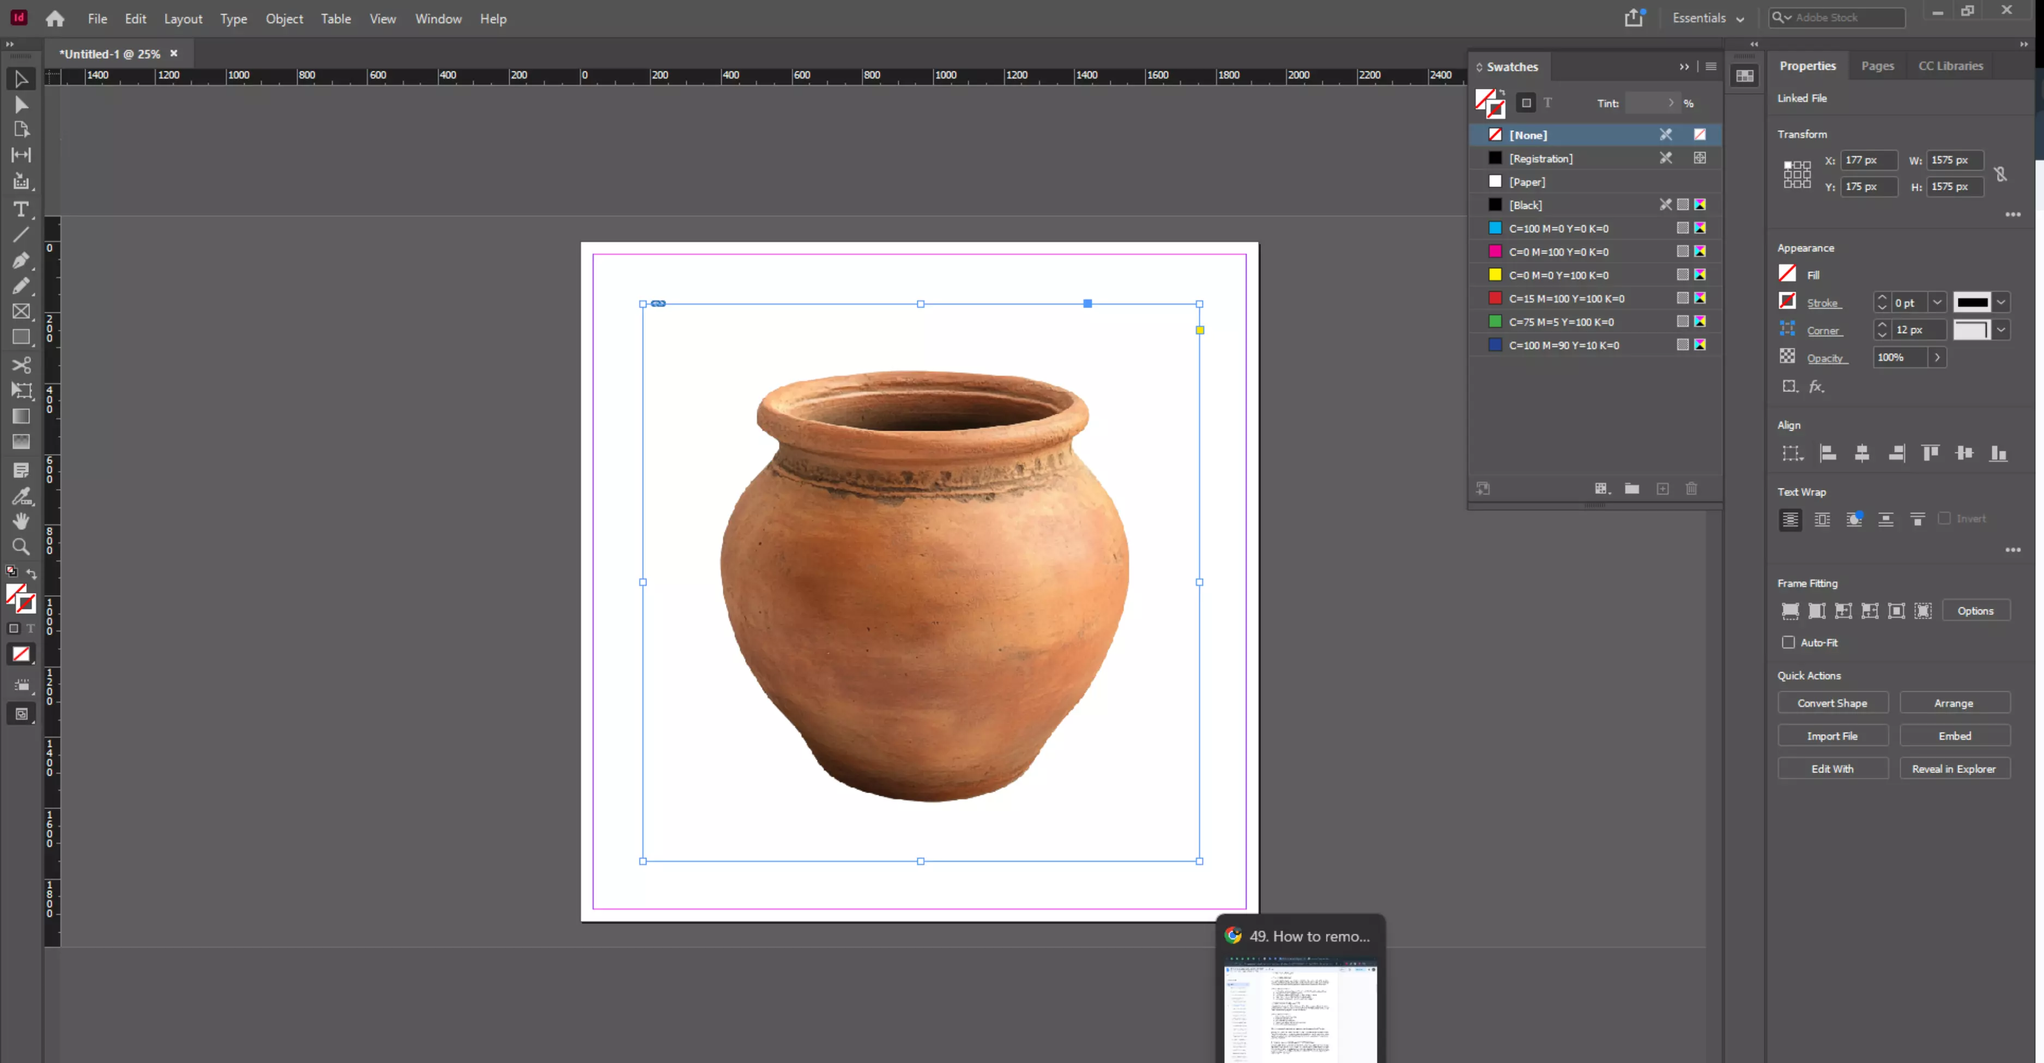The image size is (2044, 1063).
Task: Click the Eyedropper tool
Action: (x=21, y=497)
